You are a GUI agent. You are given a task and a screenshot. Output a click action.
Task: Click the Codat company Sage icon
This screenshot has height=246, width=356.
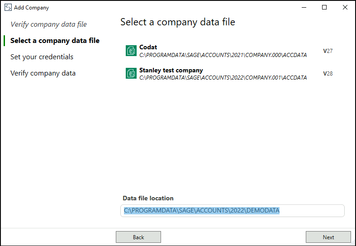pyautogui.click(x=131, y=51)
